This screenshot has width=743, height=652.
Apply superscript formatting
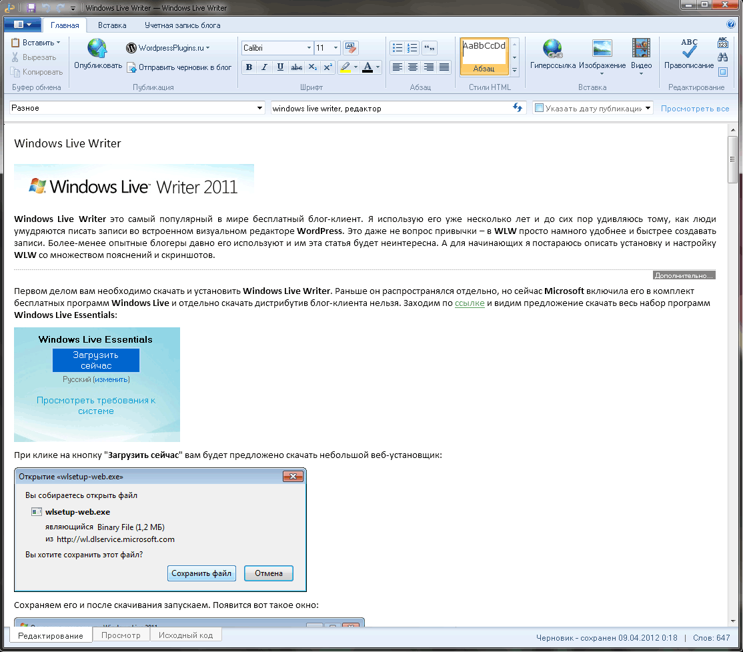pyautogui.click(x=327, y=67)
